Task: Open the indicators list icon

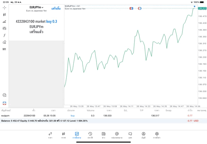Action: coord(5,22)
